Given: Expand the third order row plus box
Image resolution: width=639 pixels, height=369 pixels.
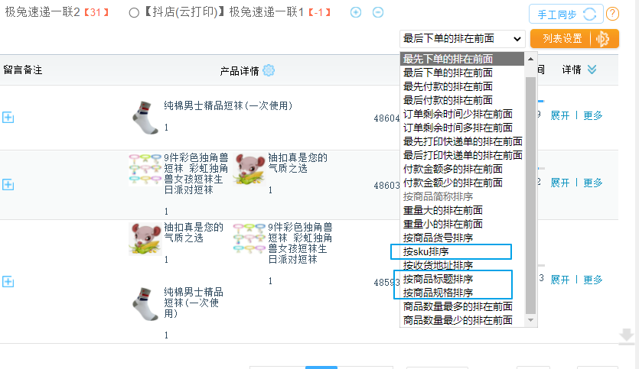Looking at the screenshot, I should pyautogui.click(x=8, y=282).
